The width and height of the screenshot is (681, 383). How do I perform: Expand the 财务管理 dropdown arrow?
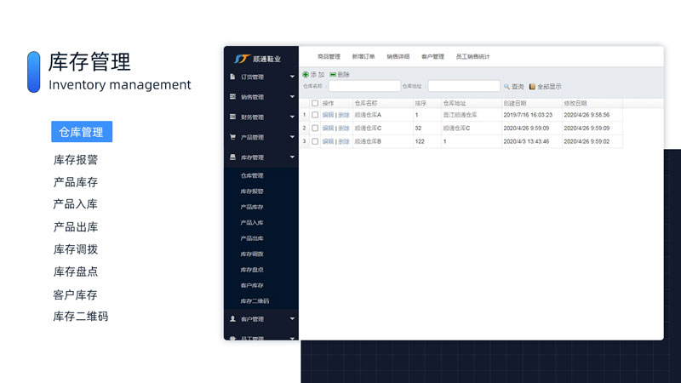click(x=292, y=117)
